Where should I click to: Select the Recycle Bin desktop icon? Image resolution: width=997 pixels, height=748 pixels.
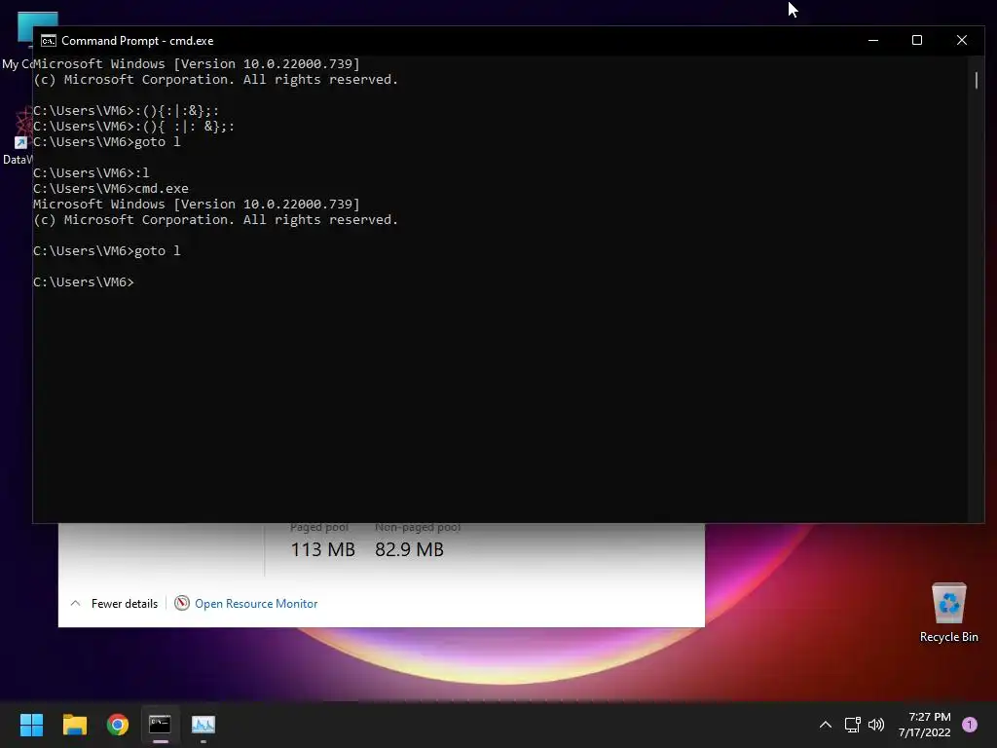click(948, 613)
